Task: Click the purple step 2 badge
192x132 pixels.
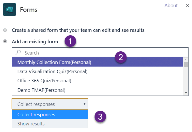Action: (x=121, y=57)
